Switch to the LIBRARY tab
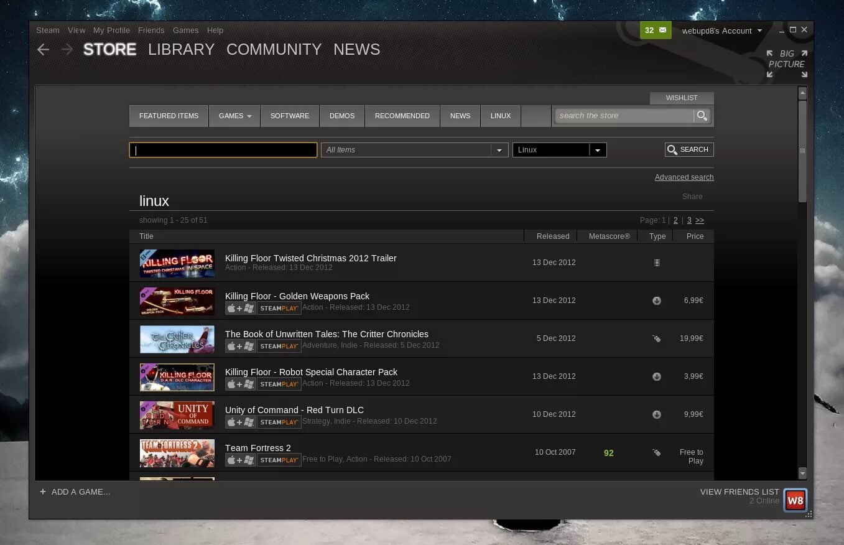This screenshot has height=545, width=844. (x=181, y=49)
